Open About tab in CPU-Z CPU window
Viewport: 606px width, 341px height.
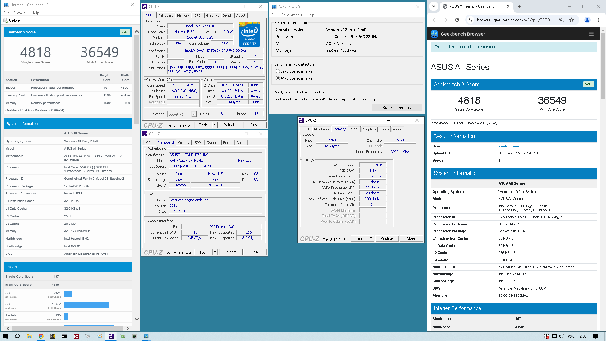[241, 15]
